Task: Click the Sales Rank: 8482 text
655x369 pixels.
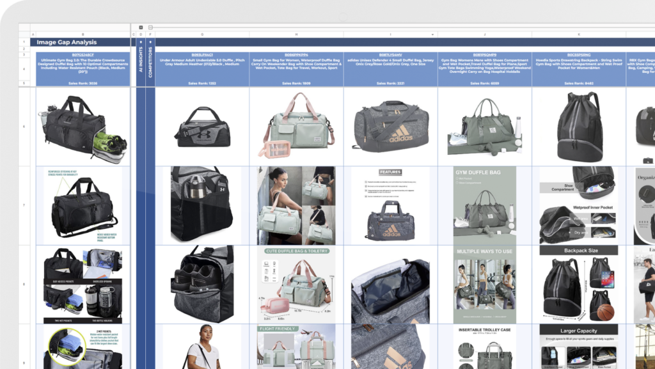Action: [x=579, y=84]
